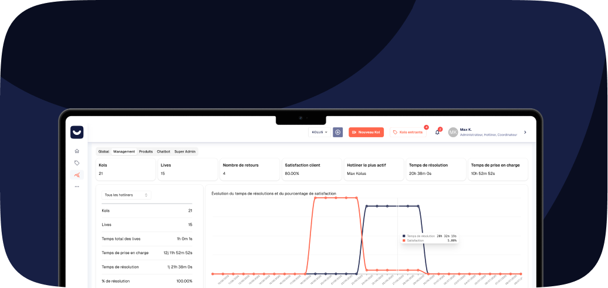Expand the KOLUS organization dropdown
This screenshot has height=288, width=608.
click(x=320, y=133)
